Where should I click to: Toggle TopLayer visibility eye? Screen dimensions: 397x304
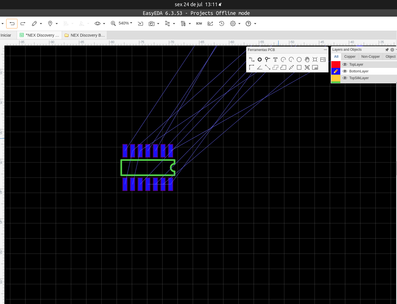(x=345, y=65)
